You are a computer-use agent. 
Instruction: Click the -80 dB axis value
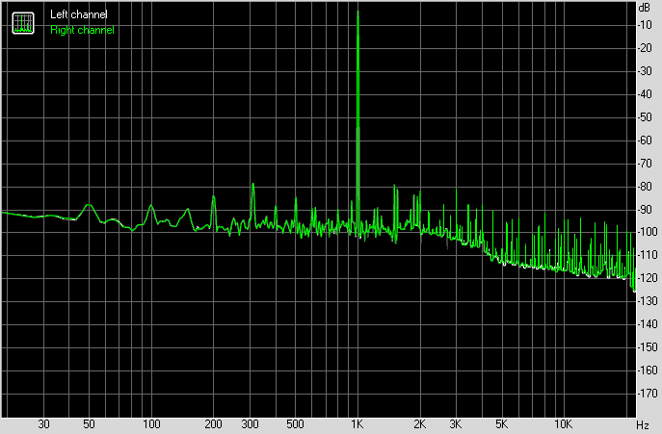coord(645,187)
